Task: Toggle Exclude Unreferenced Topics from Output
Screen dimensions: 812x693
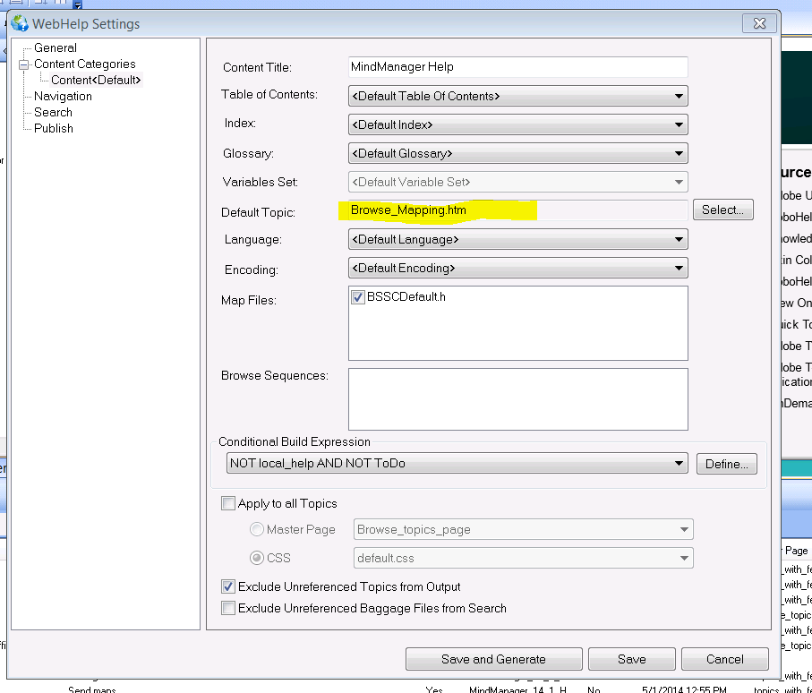Action: [x=228, y=586]
